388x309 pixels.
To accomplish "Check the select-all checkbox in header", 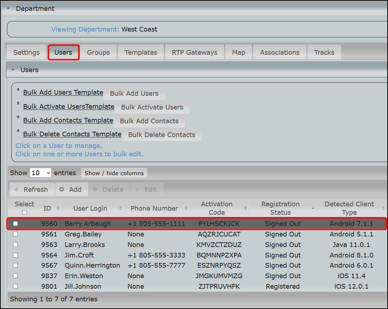I will point(24,212).
